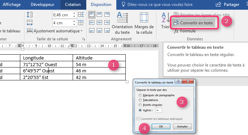
Task: Align cell text middle left
Action: pos(92,22)
